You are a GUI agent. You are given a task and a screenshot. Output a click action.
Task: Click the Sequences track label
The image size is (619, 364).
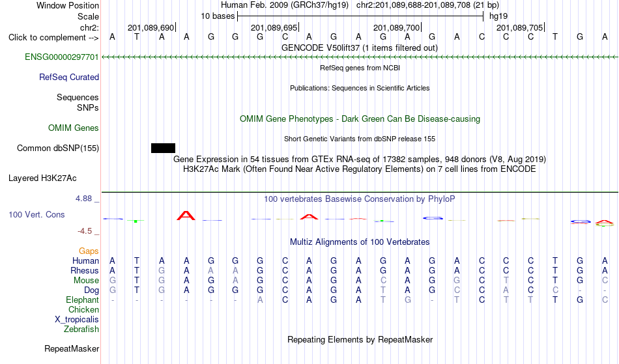(78, 98)
